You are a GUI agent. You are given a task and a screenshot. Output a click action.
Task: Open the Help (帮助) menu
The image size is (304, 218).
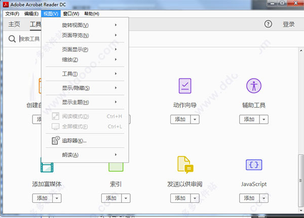(x=92, y=14)
